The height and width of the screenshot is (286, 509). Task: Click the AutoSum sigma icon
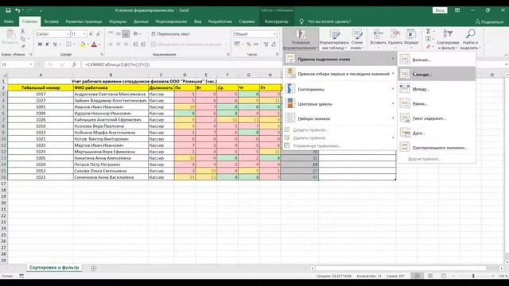(428, 31)
